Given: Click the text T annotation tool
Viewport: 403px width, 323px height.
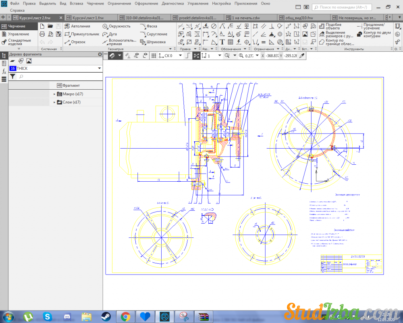Looking at the screenshot, I should pyautogui.click(x=222, y=42).
